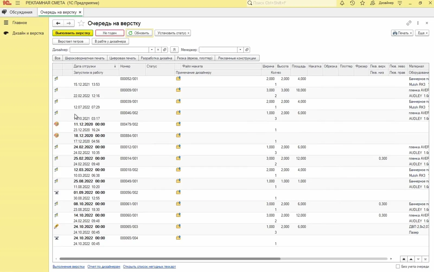Open the file folder icon for order 000052/001

[x=178, y=78]
